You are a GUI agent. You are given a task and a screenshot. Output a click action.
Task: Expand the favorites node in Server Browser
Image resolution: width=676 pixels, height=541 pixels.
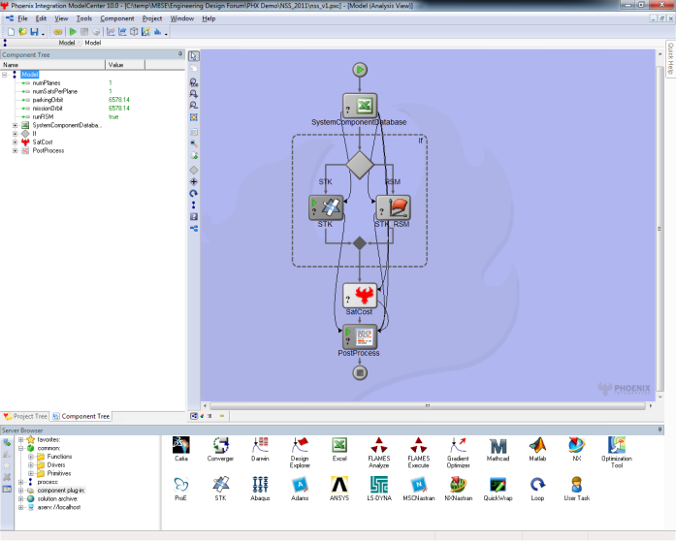(x=20, y=440)
